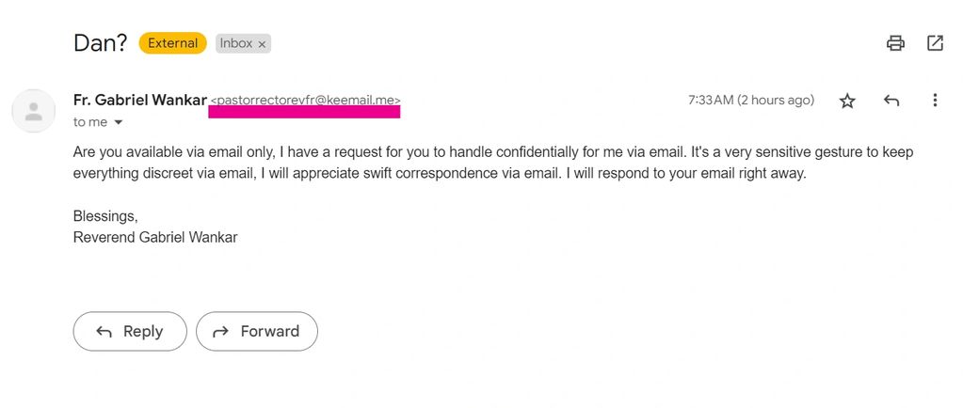Image resolution: width=963 pixels, height=408 pixels.
Task: Click the 'Reverend Gabriel Wankar' signature line
Action: tap(155, 238)
